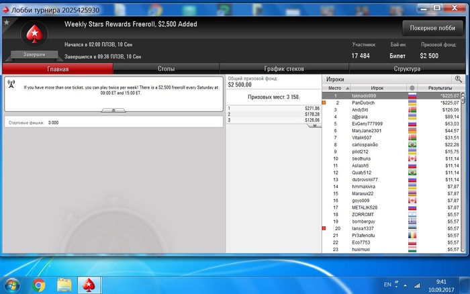Select player METALIK528 row
Viewport: 470px width, 294px height.
pos(391,207)
